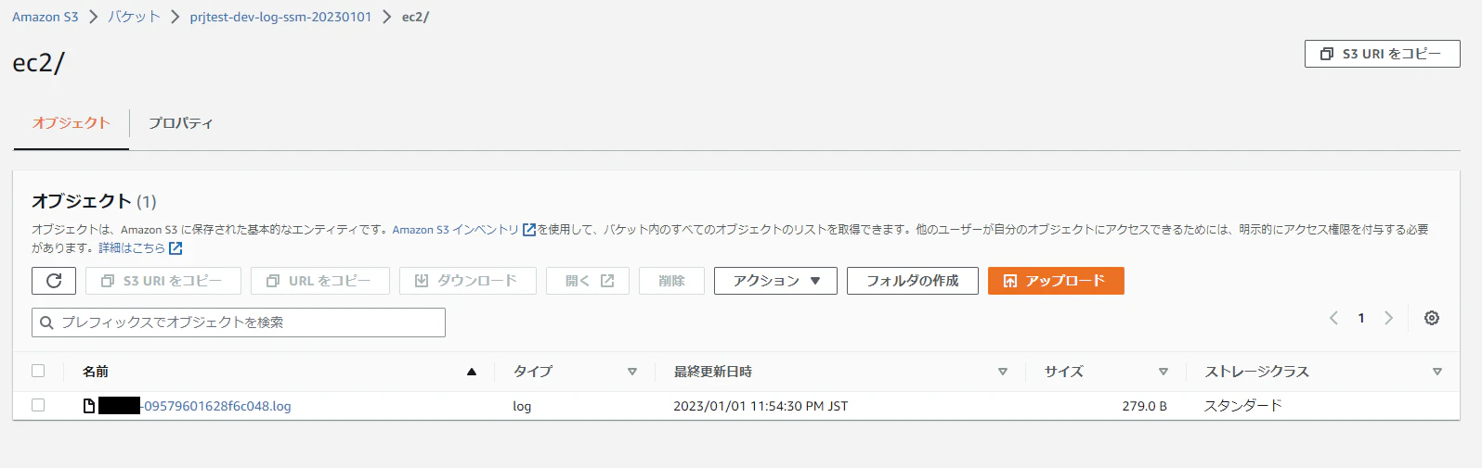Sort by 最終更新日時 column arrow
Screen dimensions: 1482x468
click(x=1003, y=372)
